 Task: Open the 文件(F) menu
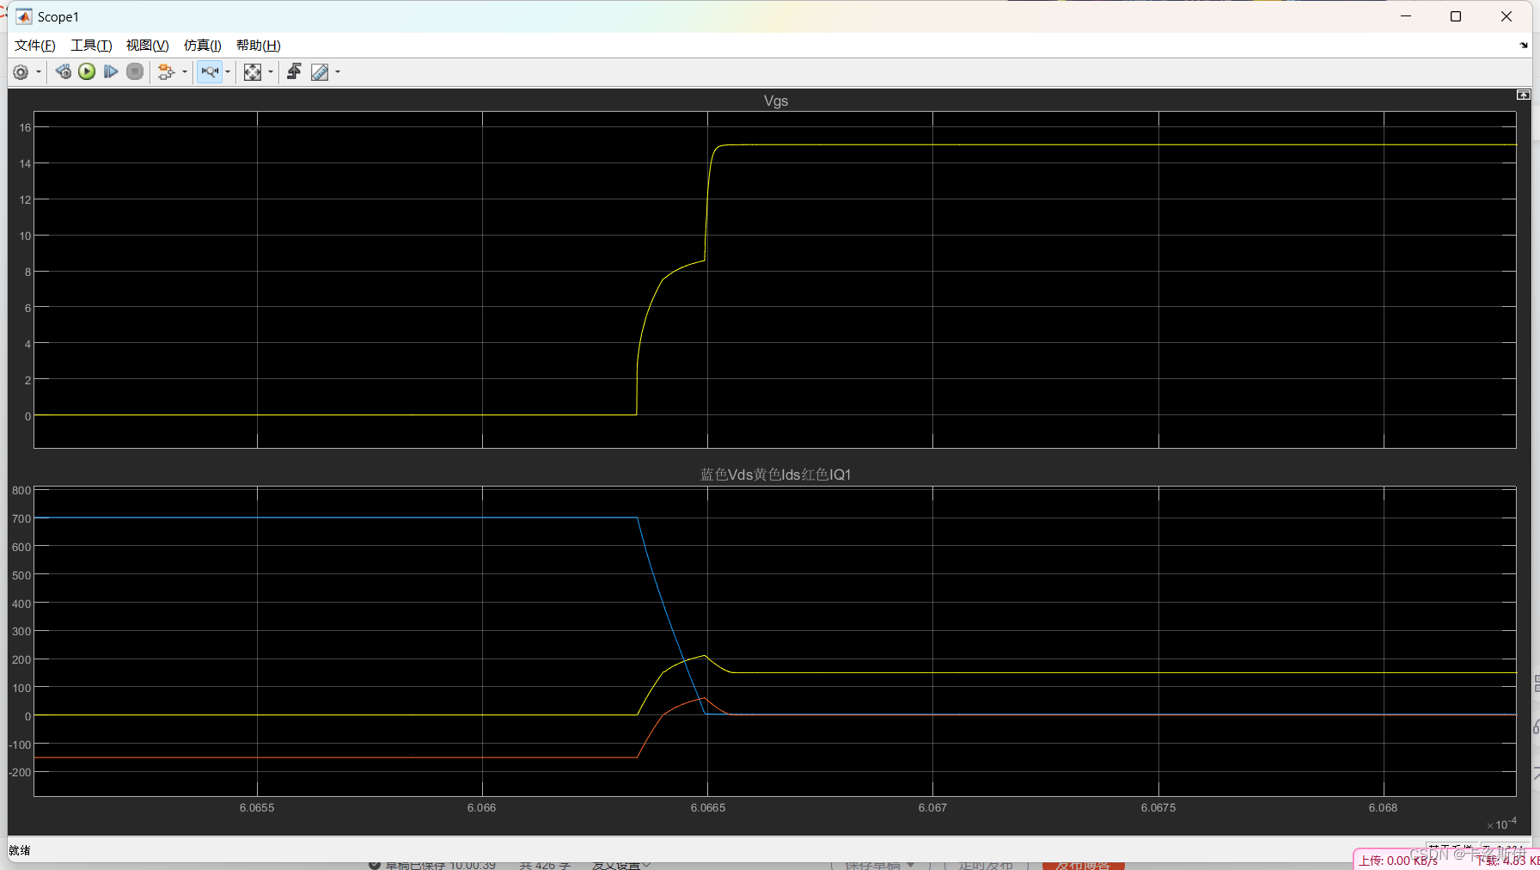35,46
